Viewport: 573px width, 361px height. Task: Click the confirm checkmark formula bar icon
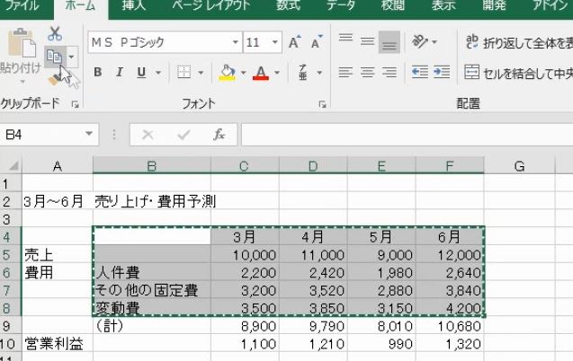pyautogui.click(x=184, y=135)
